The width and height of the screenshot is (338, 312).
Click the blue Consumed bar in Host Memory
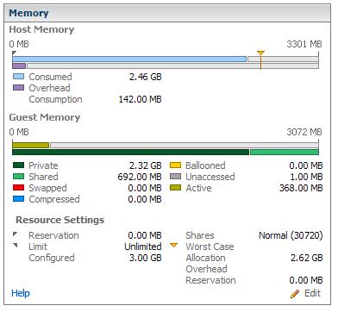click(x=129, y=59)
